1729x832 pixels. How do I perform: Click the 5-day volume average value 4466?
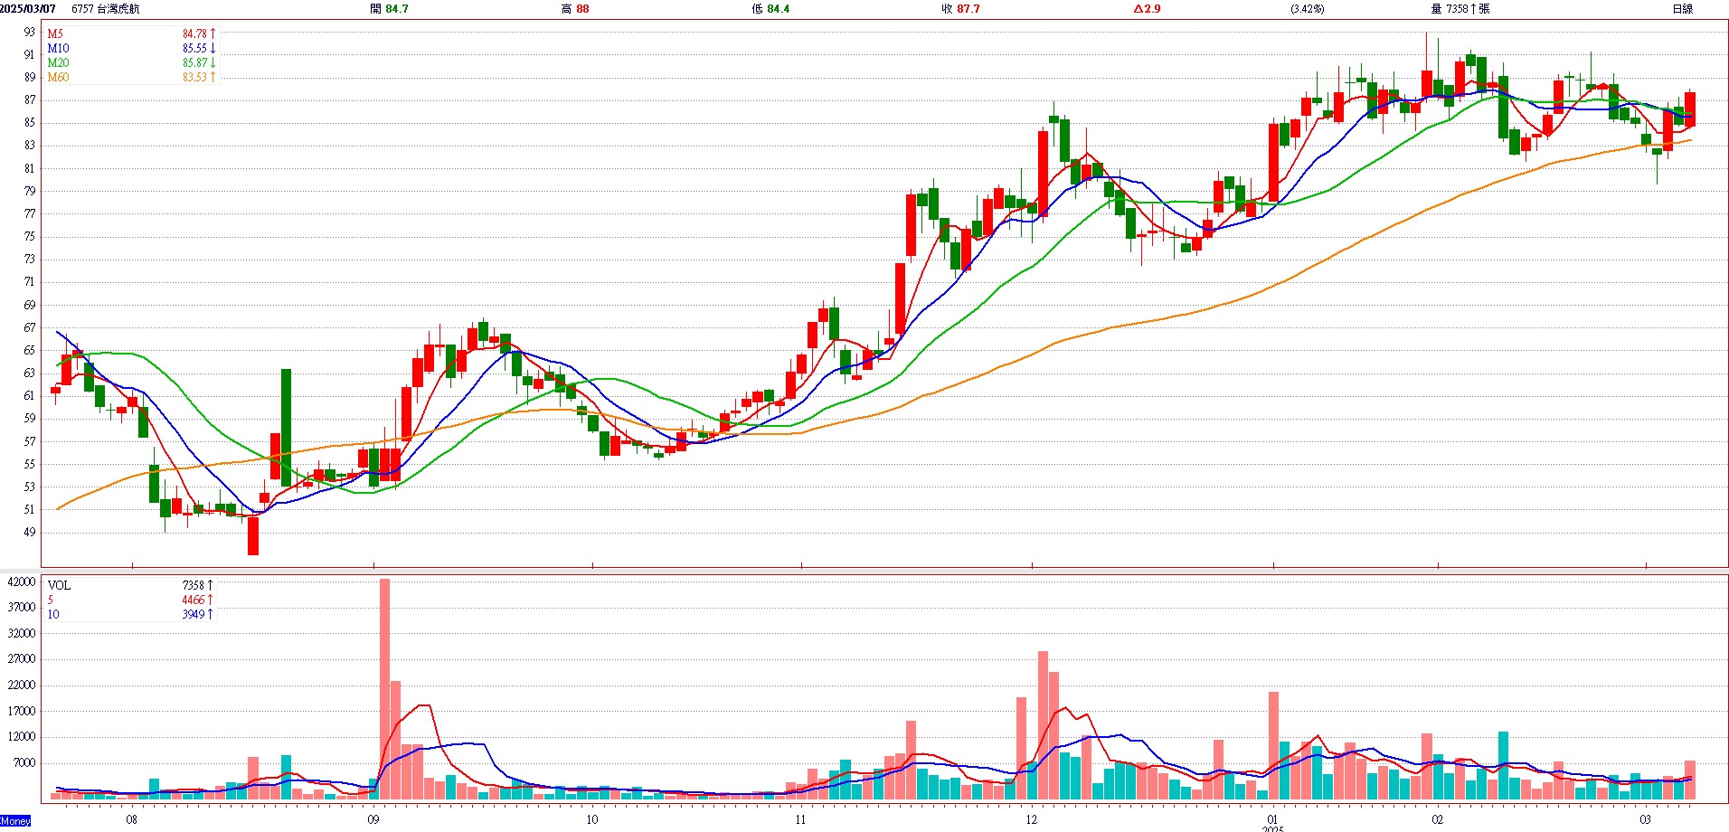point(194,600)
